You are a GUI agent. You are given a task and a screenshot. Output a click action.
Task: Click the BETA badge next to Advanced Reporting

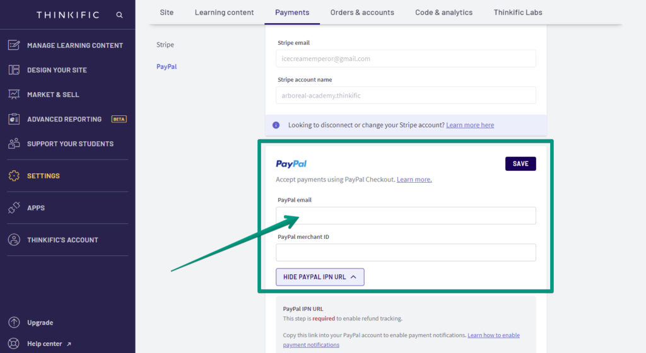[x=119, y=119]
